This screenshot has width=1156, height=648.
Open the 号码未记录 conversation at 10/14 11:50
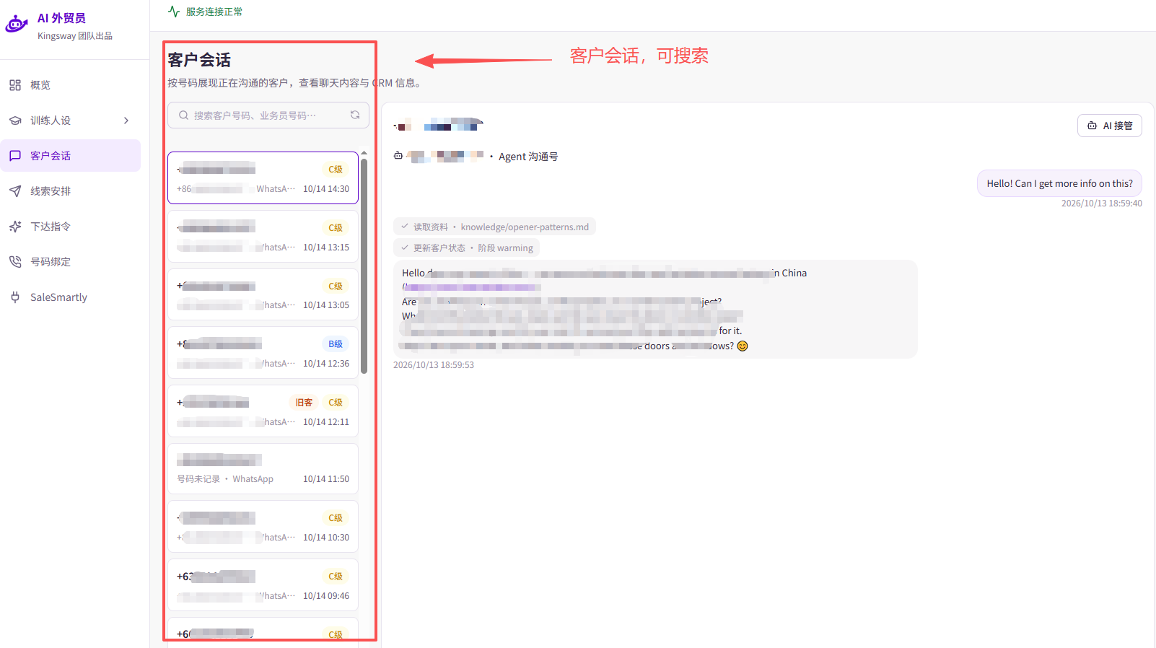tap(263, 469)
